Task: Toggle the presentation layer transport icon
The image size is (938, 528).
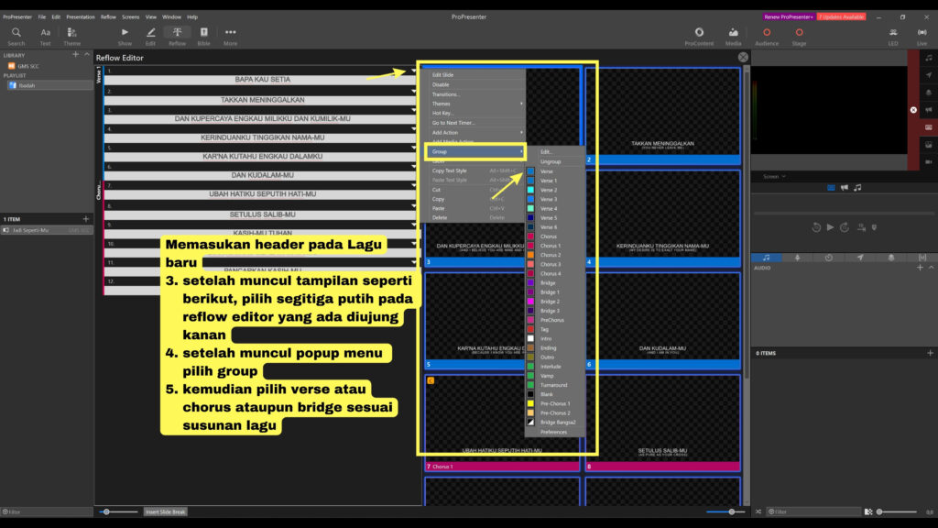Action: (831, 188)
